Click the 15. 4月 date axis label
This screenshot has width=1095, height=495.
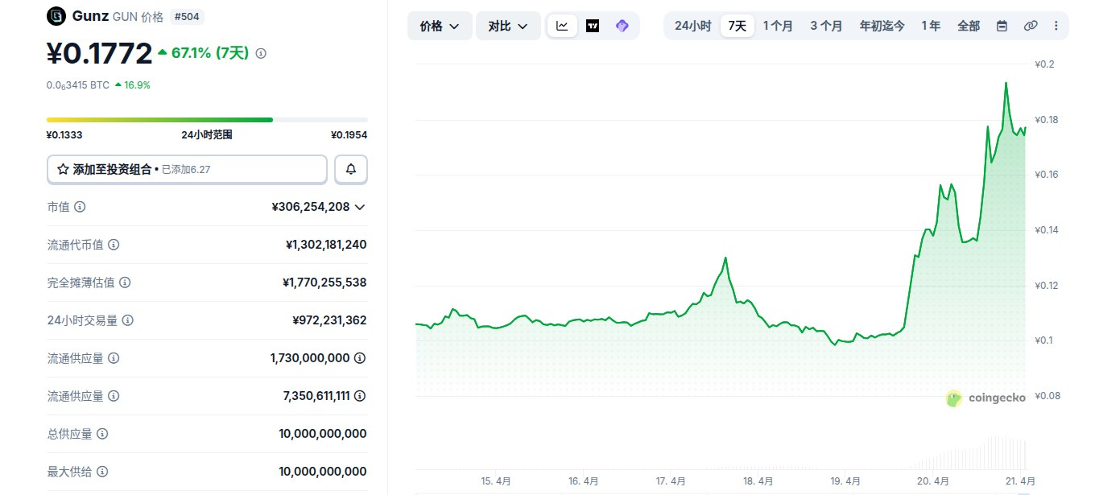click(496, 481)
